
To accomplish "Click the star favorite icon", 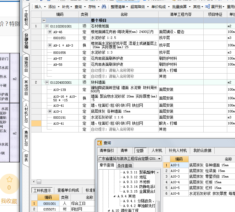I will (x=10, y=179).
